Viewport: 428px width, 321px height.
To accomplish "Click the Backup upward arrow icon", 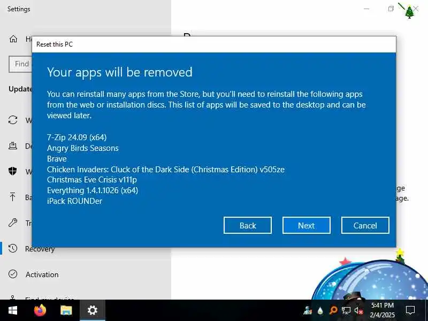I will point(12,197).
